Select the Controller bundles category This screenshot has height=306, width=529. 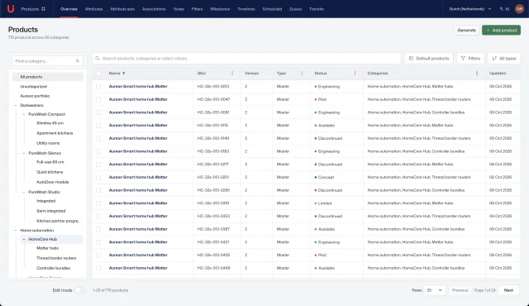53,268
